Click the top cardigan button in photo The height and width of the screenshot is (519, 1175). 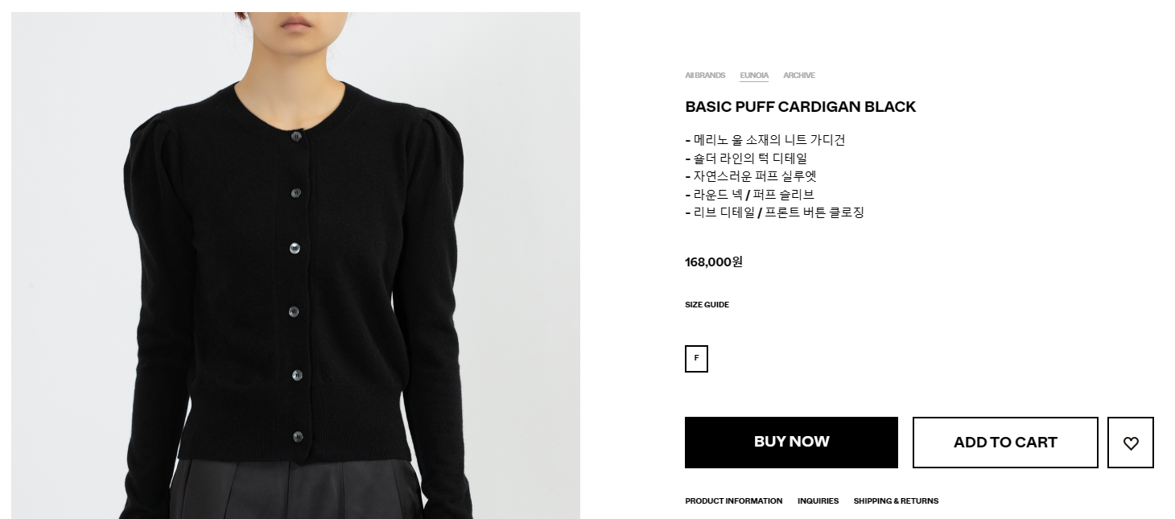(296, 136)
